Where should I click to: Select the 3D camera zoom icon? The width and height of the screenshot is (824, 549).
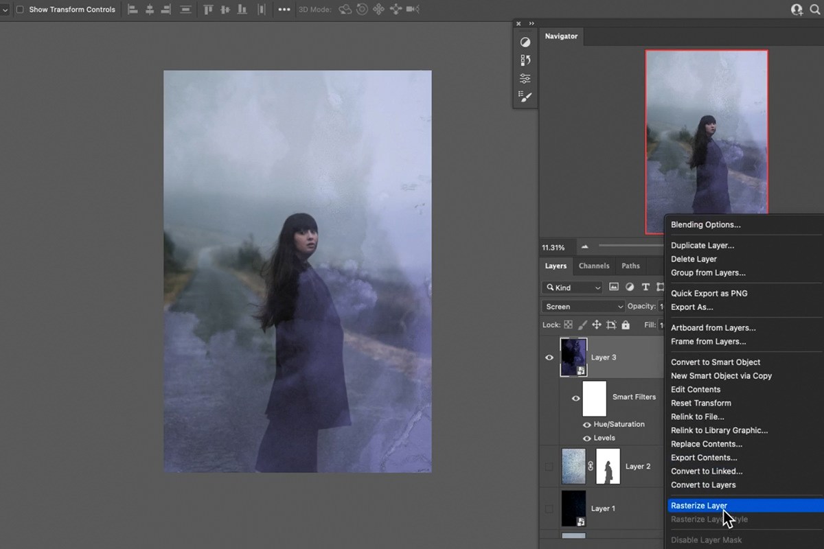(413, 10)
